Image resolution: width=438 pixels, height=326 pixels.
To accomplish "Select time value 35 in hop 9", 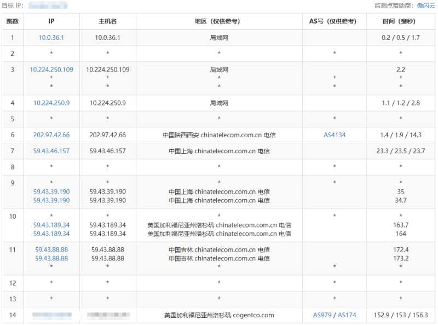I will [401, 192].
